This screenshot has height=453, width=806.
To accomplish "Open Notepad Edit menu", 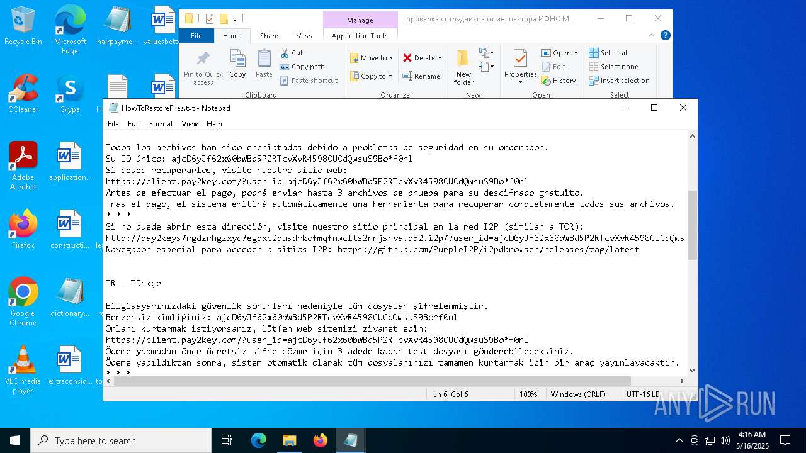I will coord(134,124).
